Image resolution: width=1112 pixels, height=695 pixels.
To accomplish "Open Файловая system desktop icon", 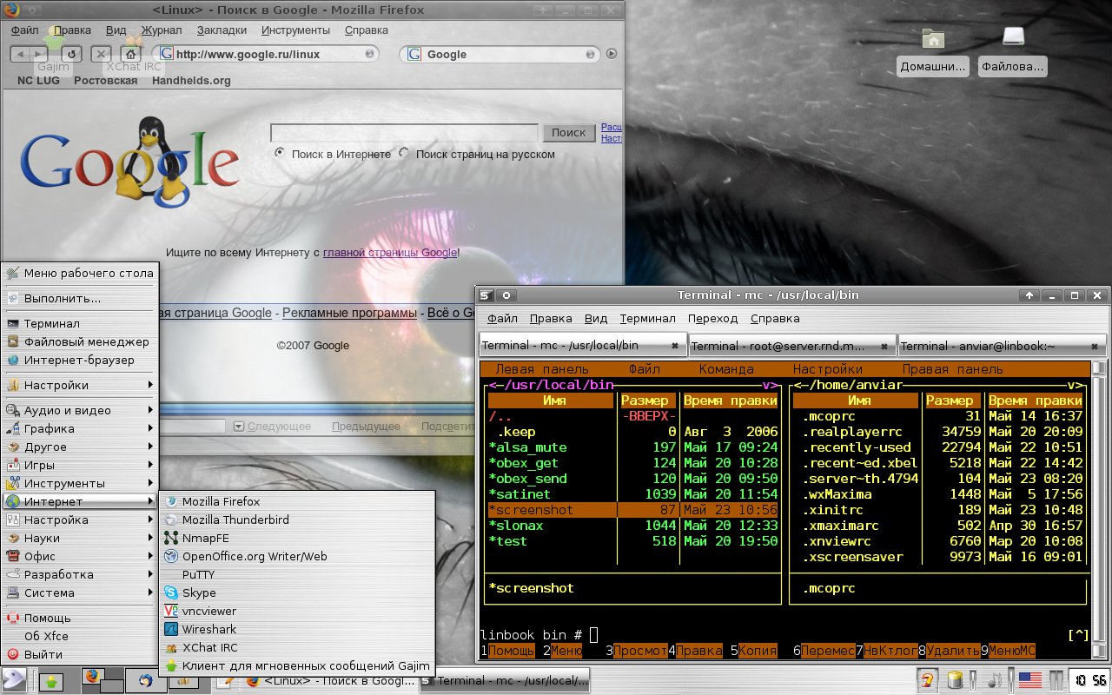I will (1013, 36).
